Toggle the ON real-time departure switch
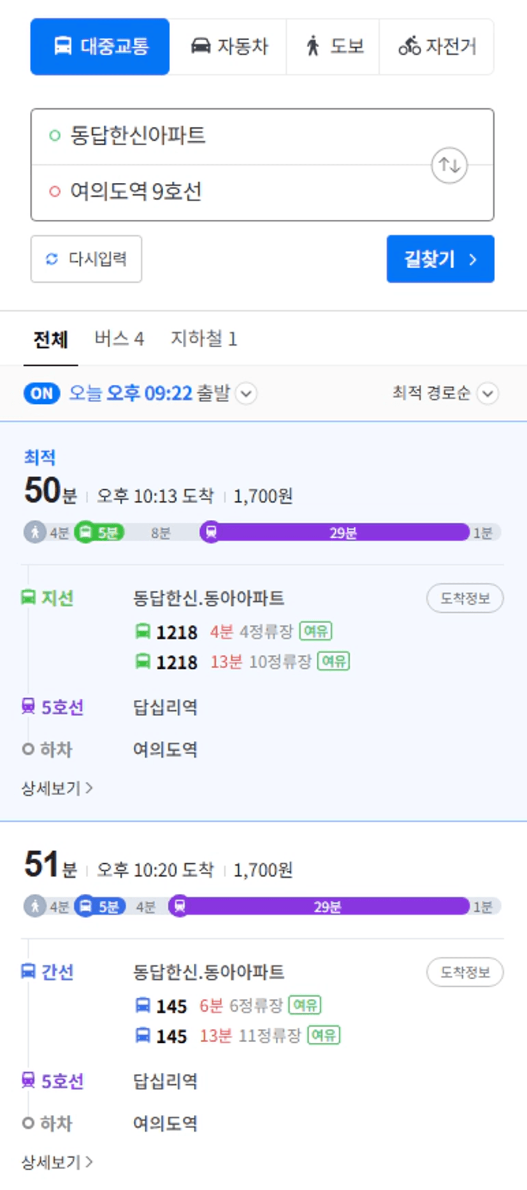527x1190 pixels. [41, 393]
